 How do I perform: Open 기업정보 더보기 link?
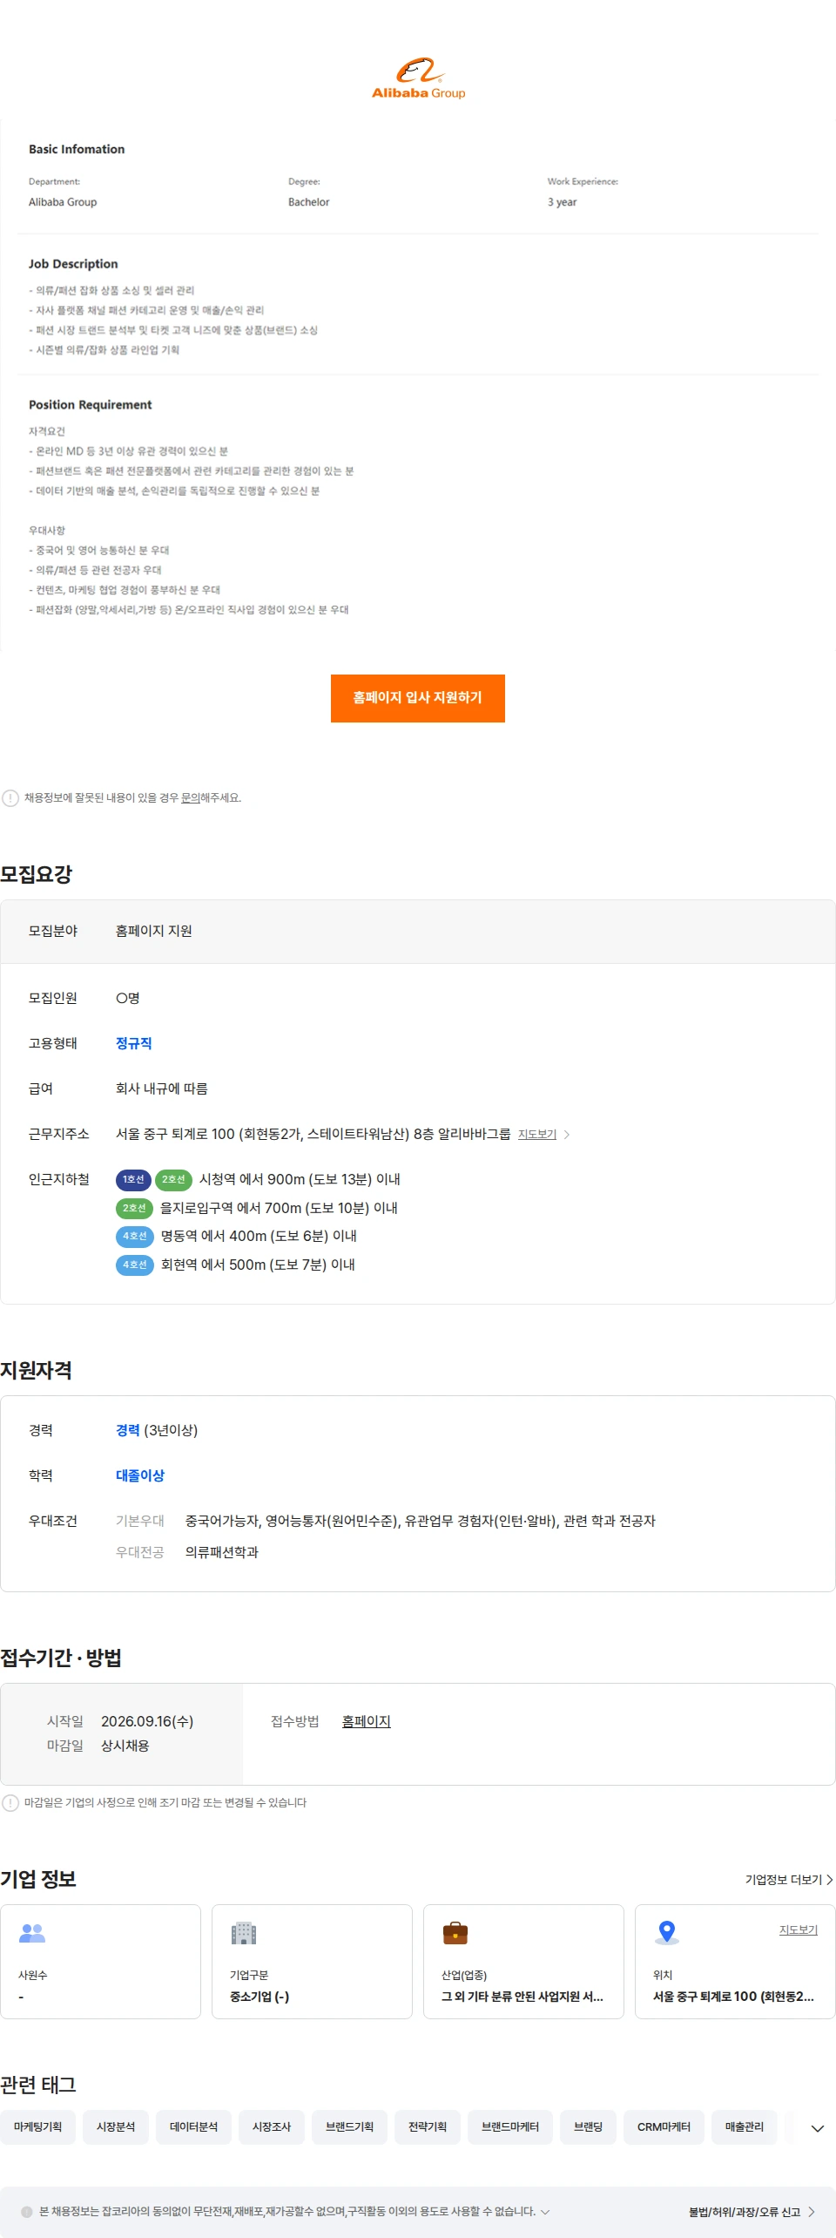tap(789, 1880)
